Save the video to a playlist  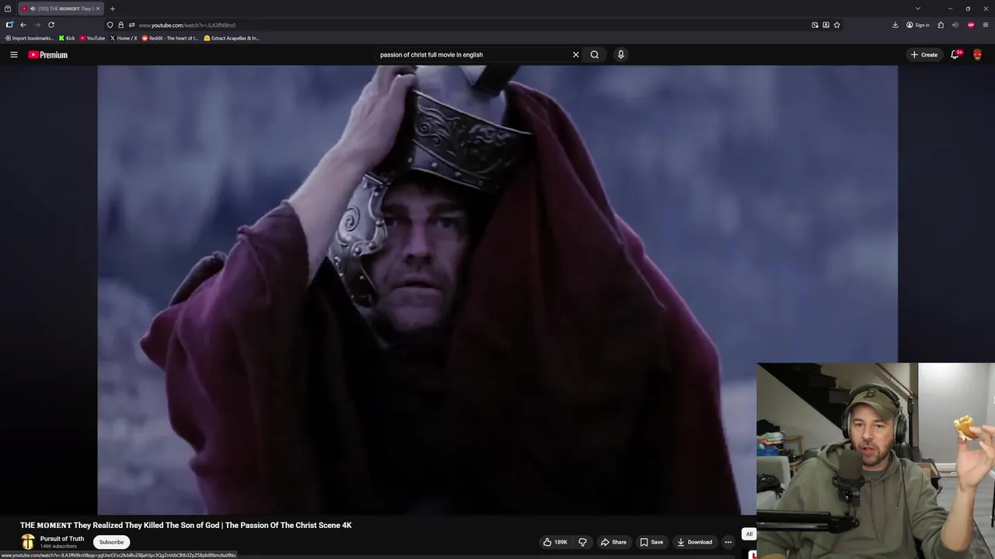pyautogui.click(x=651, y=542)
